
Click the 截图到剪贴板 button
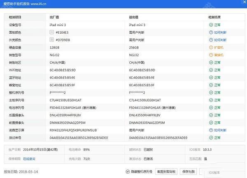tap(166, 171)
